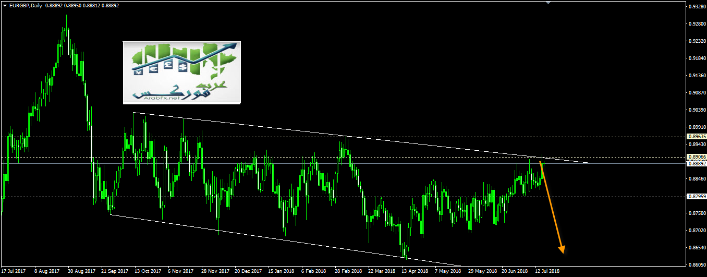Image resolution: width=707 pixels, height=277 pixels.
Task: Click the ArabFx.net logo image on chart
Action: (x=182, y=73)
